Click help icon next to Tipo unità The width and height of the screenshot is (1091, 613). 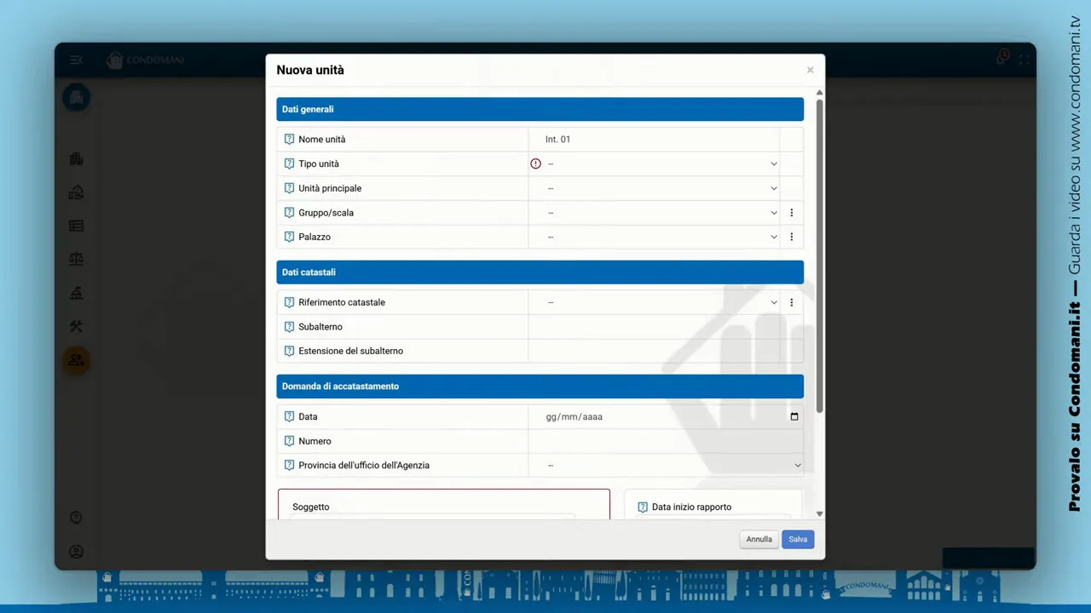pyautogui.click(x=289, y=164)
